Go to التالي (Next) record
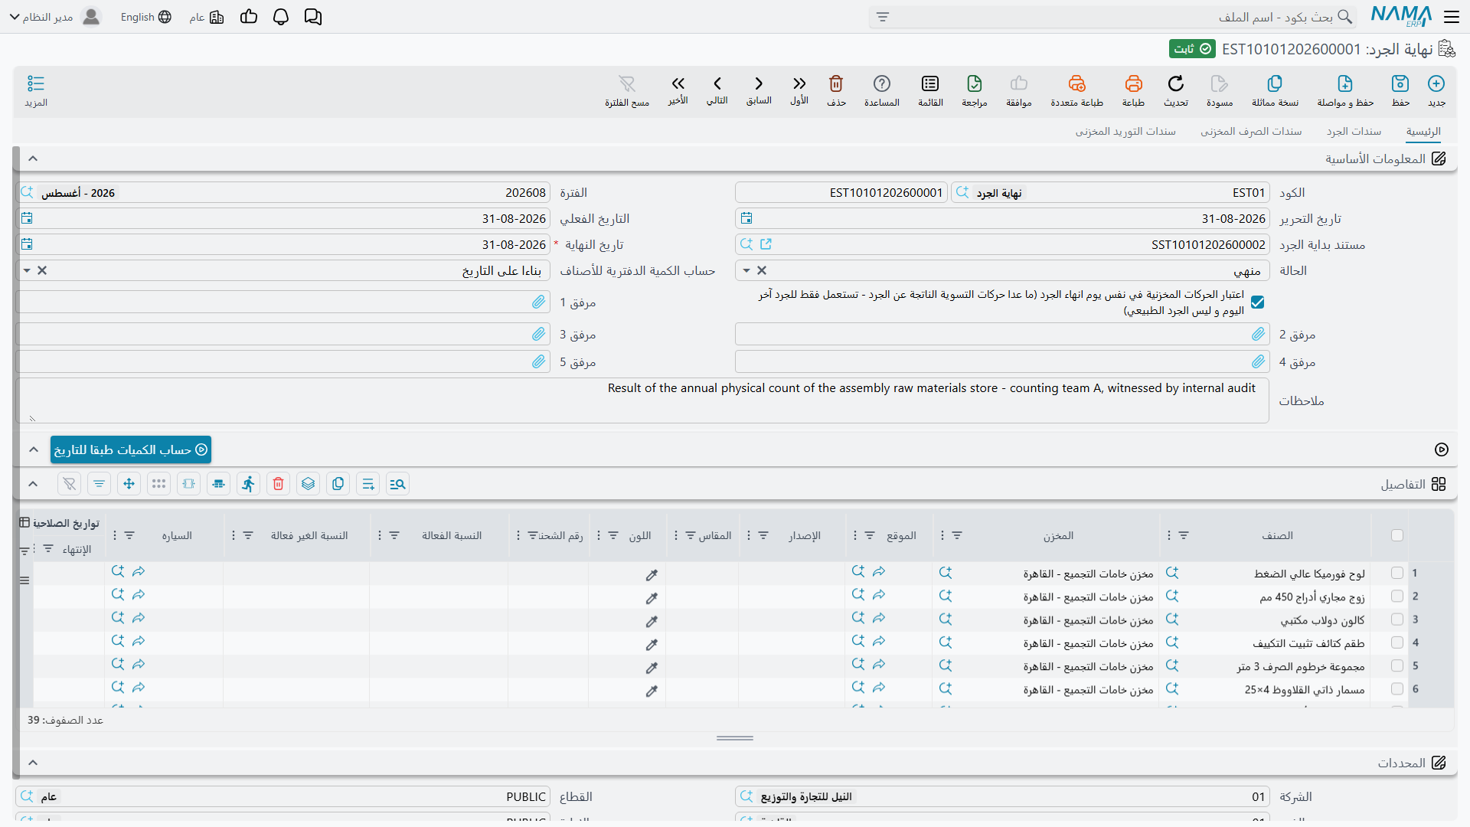 coord(717,83)
